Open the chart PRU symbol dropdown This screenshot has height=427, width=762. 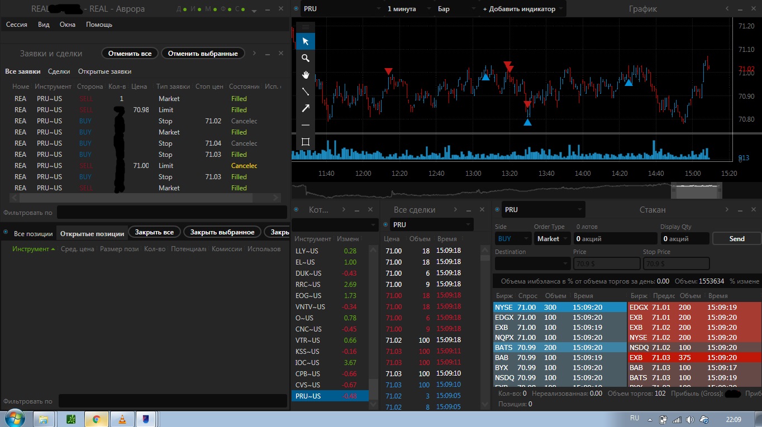(342, 9)
